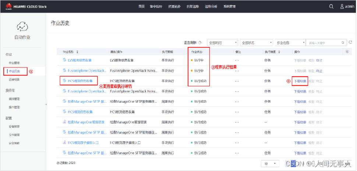The image size is (357, 171).
Task: Select 操作管理 in the sidebar
Action: [x=14, y=107]
